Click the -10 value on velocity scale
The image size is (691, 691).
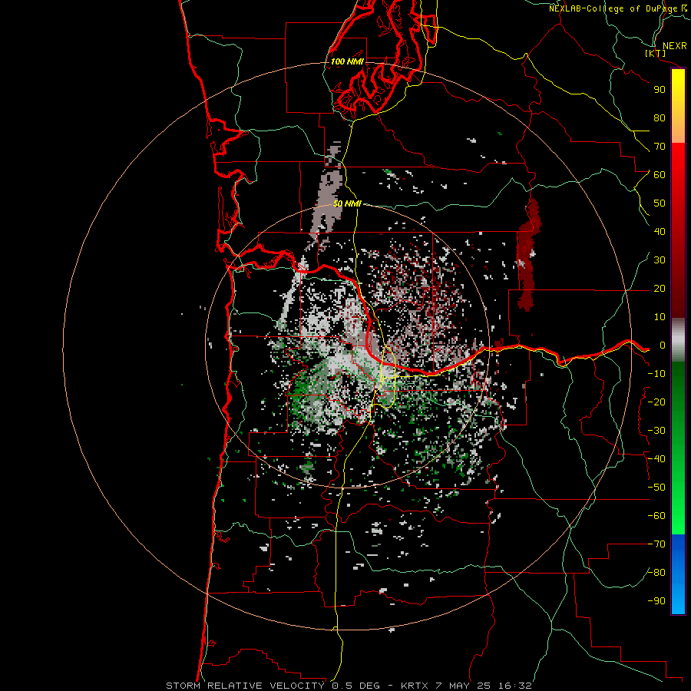[656, 374]
